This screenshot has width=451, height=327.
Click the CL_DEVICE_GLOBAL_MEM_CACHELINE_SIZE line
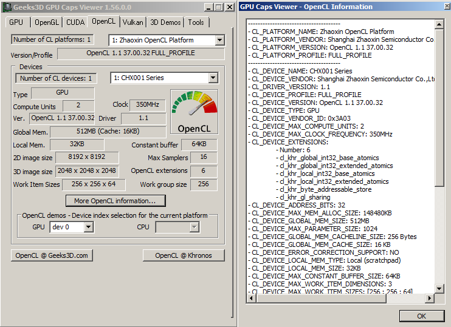click(x=332, y=237)
